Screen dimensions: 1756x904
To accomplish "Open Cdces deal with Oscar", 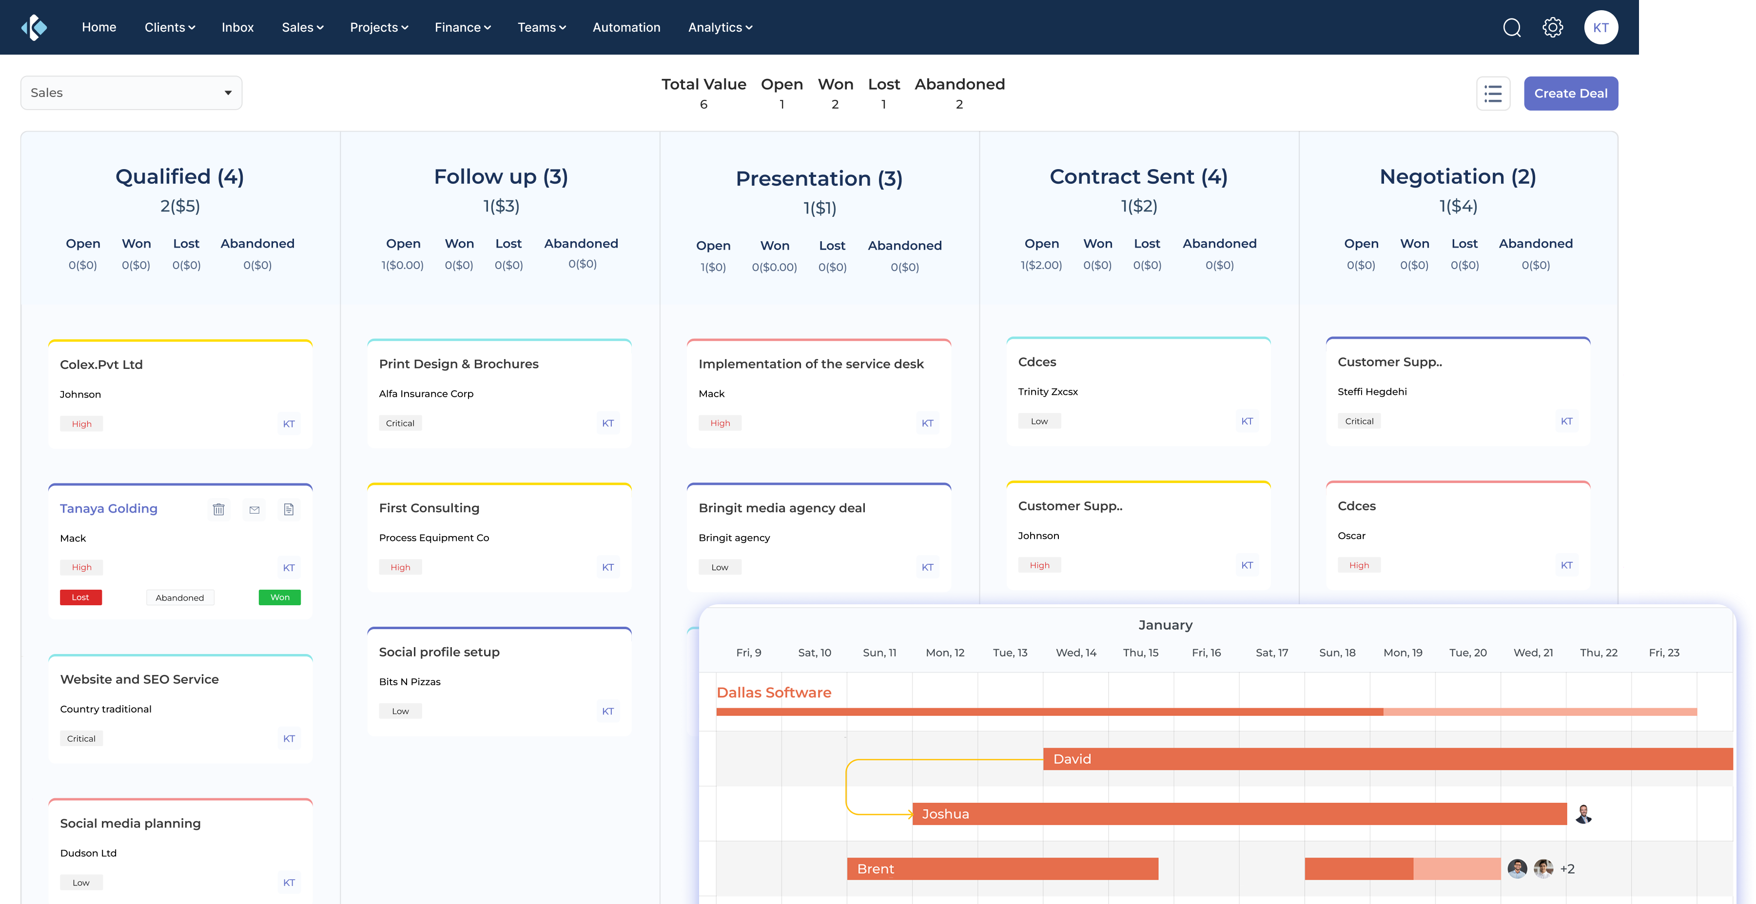I will pos(1458,535).
